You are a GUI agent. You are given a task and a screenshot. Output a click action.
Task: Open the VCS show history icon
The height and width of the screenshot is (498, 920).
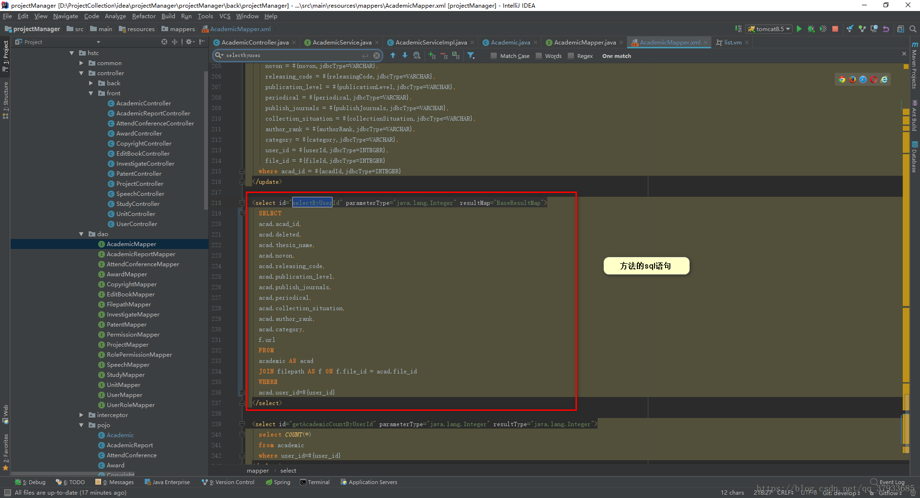[874, 29]
